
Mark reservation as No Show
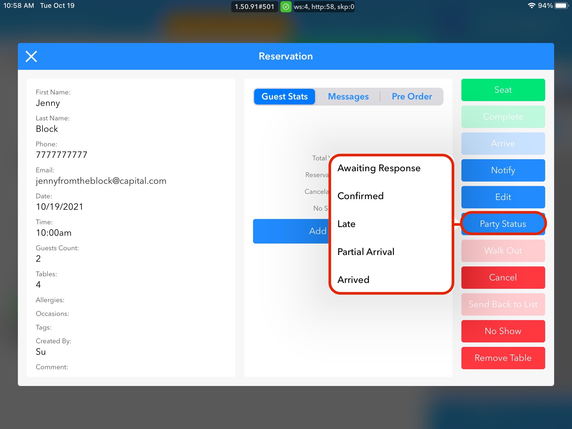pos(503,331)
